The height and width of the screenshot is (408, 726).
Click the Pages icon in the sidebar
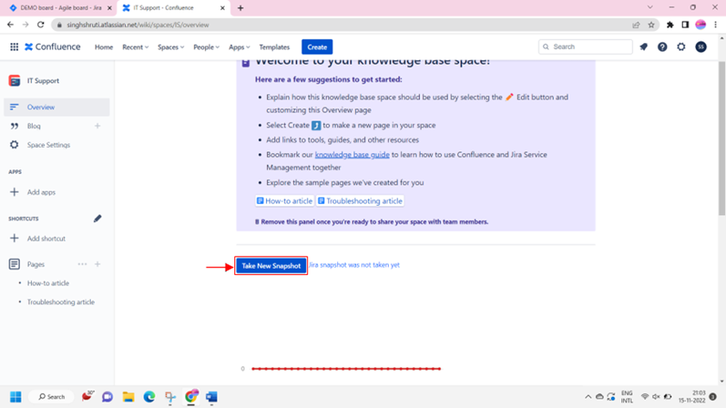[15, 264]
